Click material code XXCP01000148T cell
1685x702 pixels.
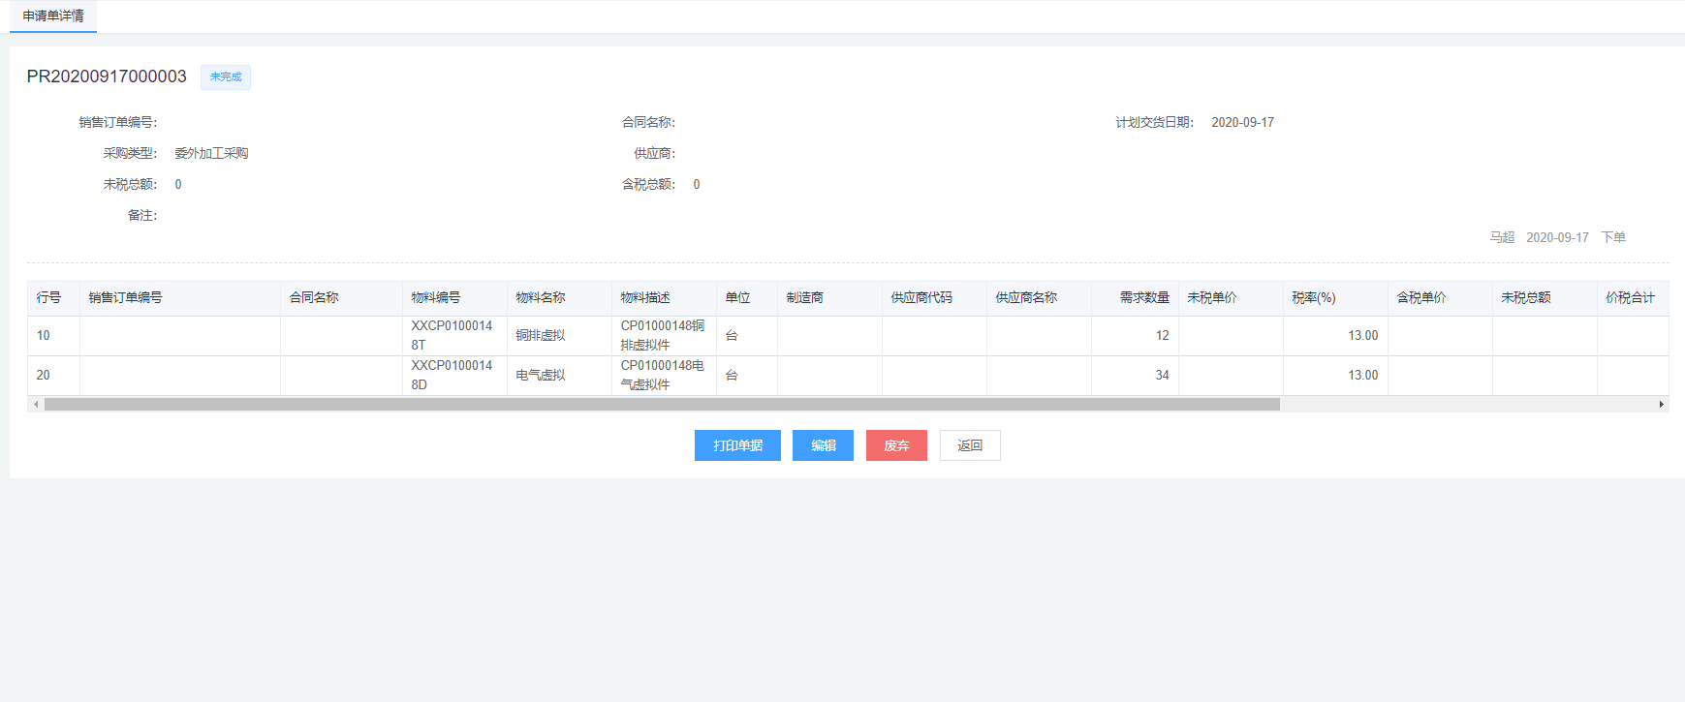point(452,336)
